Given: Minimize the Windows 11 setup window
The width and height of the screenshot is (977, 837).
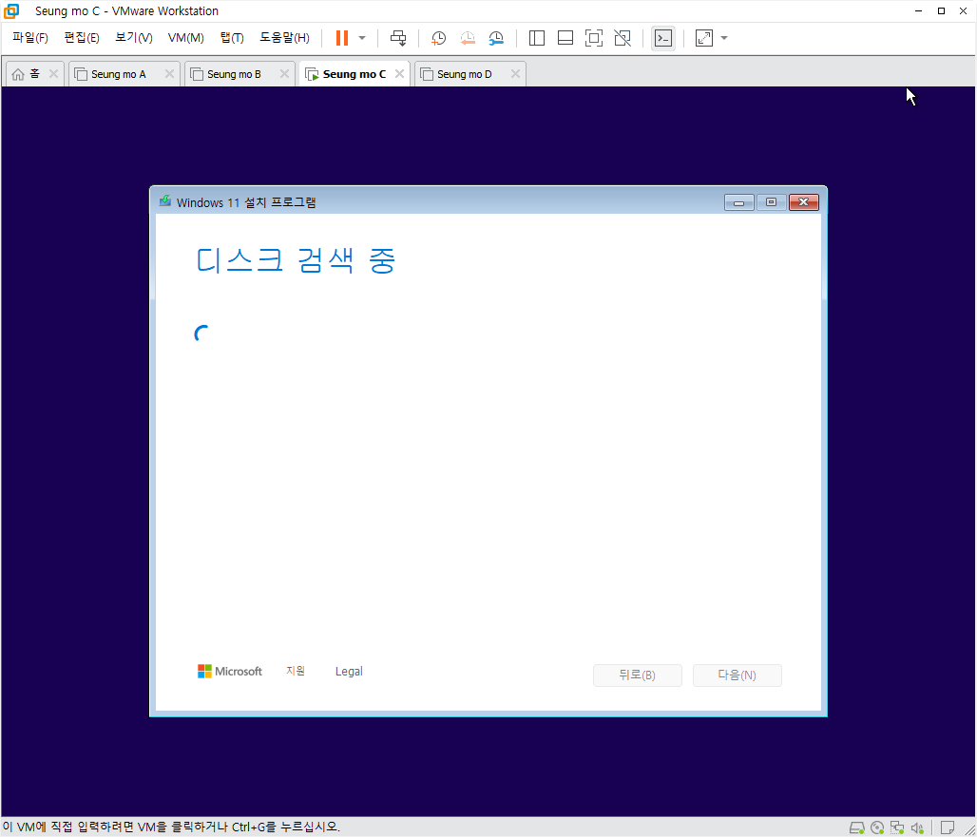Looking at the screenshot, I should pos(739,202).
